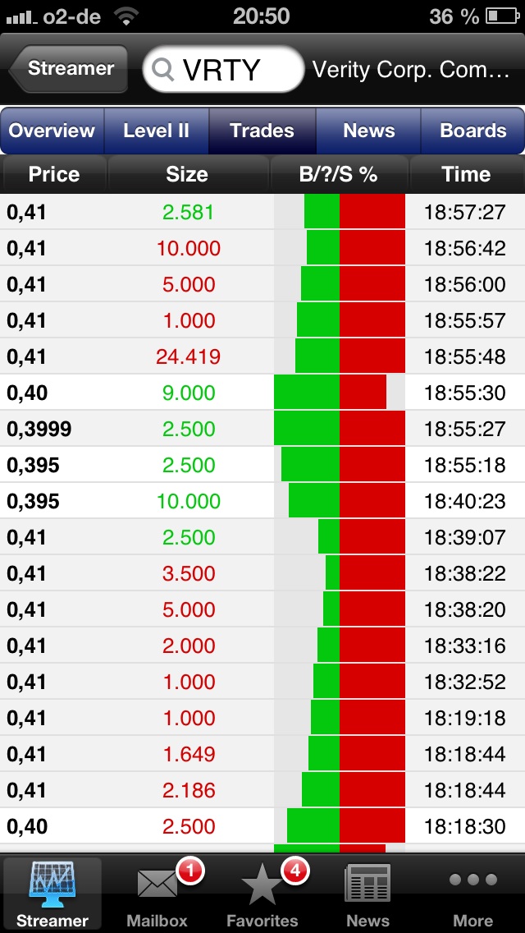Sort by the Price column header
This screenshot has height=933, width=525.
[x=54, y=174]
